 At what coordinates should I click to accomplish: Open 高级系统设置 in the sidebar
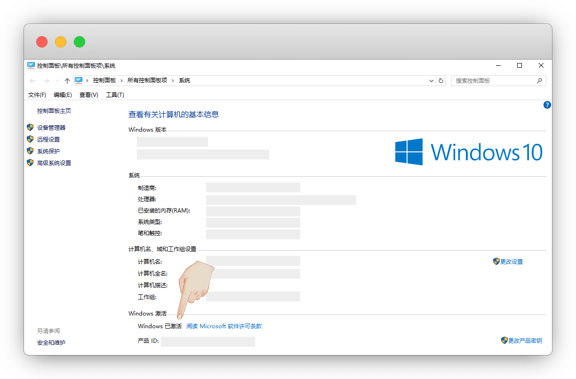pyautogui.click(x=54, y=163)
